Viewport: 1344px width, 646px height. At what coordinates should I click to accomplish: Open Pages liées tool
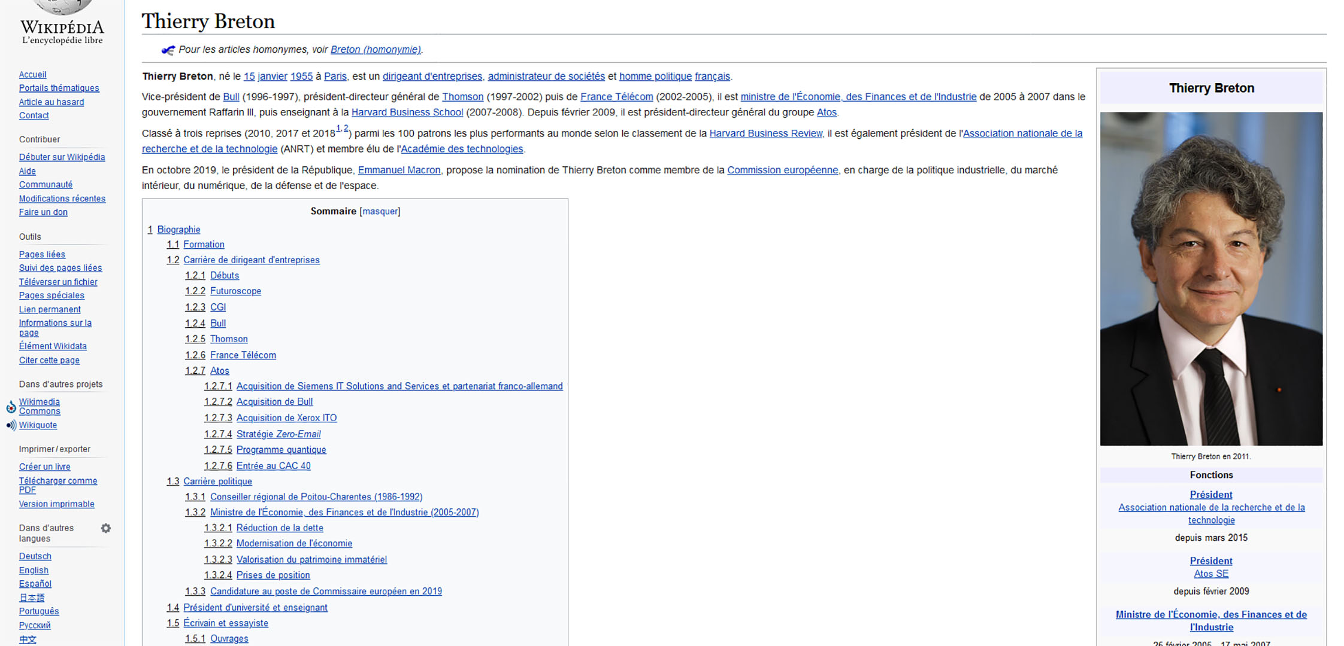[x=42, y=255]
